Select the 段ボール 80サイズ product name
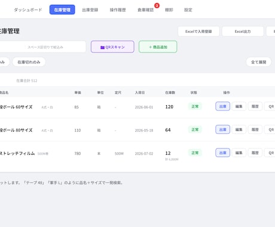This screenshot has width=275, height=227. (16, 130)
